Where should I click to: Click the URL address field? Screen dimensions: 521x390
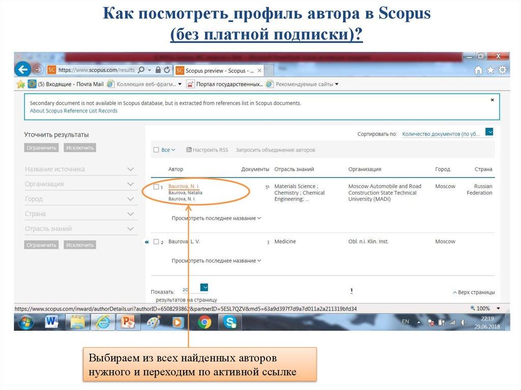96,70
